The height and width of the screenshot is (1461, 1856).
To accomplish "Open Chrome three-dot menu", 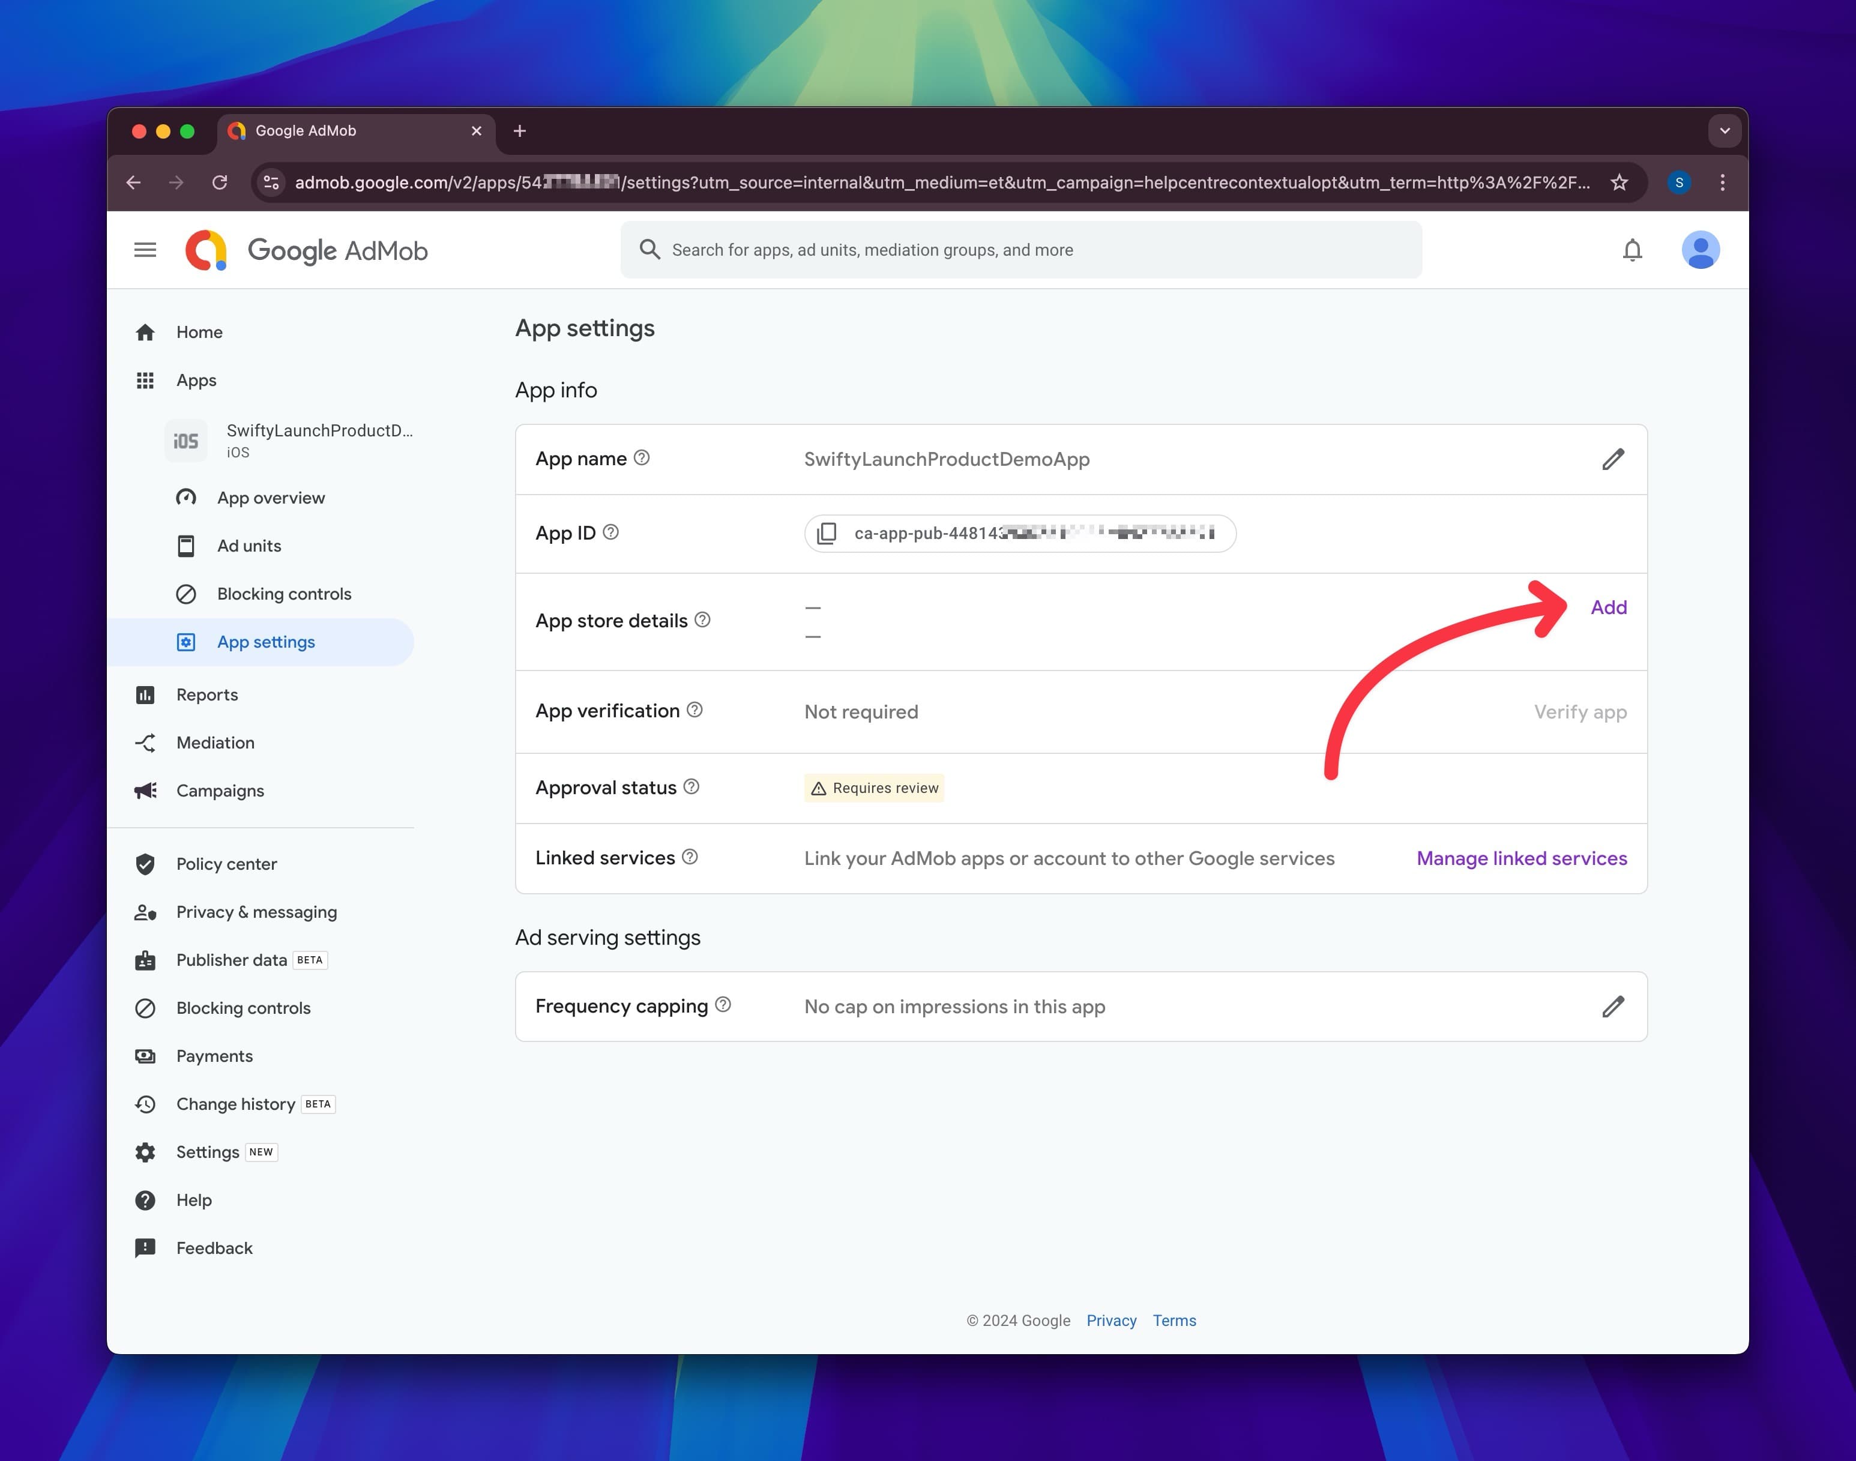I will click(1723, 182).
